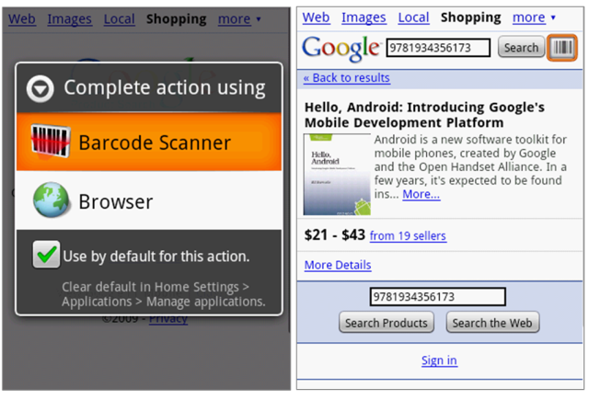Click the dialog's circled down-arrow icon
Viewport: 589px width, 400px height.
click(40, 88)
